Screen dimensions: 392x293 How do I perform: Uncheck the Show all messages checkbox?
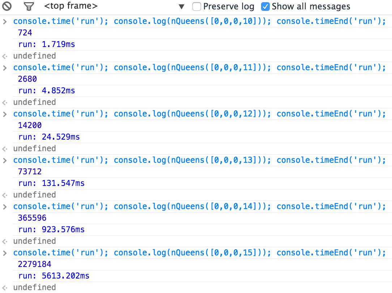tap(265, 7)
